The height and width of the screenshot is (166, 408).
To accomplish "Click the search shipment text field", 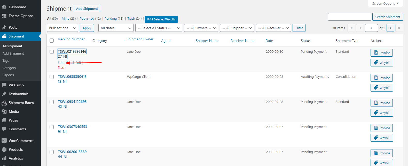I will (349, 17).
